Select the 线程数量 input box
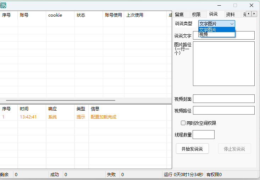The height and width of the screenshot is (180, 260). click(203, 134)
